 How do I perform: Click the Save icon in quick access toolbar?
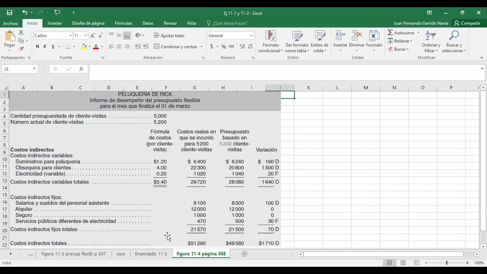pyautogui.click(x=10, y=13)
